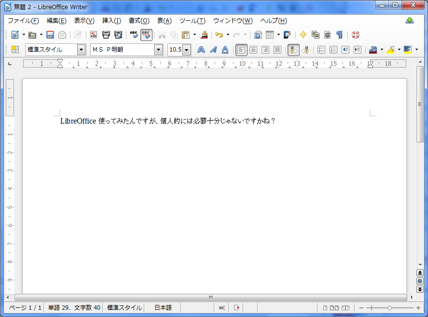
Task: Toggle centered alignment
Action: click(x=253, y=49)
